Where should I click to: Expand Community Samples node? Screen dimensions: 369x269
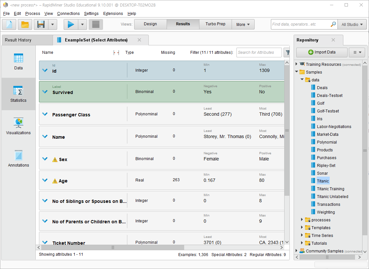[297, 251]
